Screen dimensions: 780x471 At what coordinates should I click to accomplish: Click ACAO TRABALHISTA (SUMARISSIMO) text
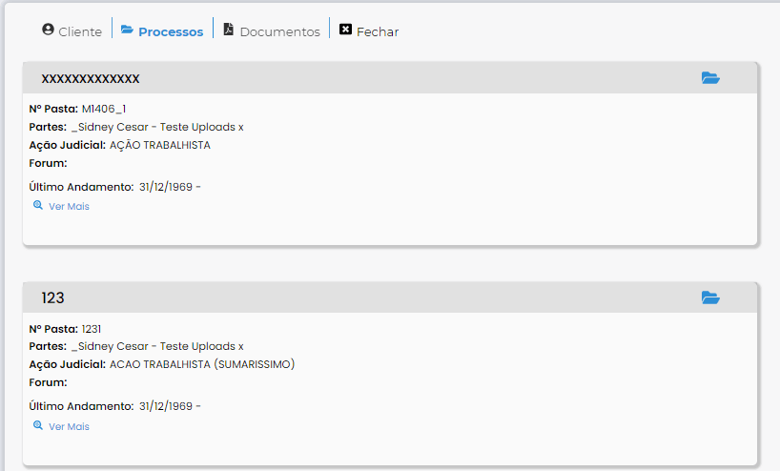coord(202,365)
